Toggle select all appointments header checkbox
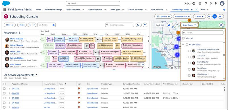Viewport: 228px width, 110px height. click(4, 84)
